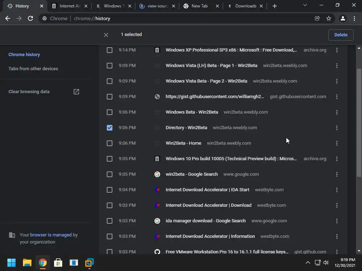Image resolution: width=362 pixels, height=271 pixels.
Task: Click Google favicon of win2beta search entry
Action: pos(157,174)
